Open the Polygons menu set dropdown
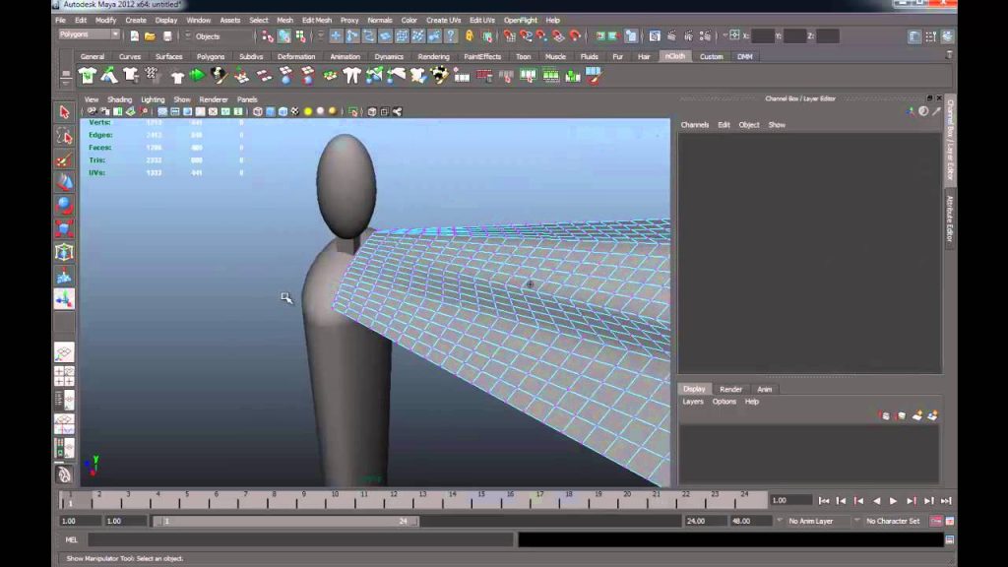The image size is (1008, 567). [89, 34]
